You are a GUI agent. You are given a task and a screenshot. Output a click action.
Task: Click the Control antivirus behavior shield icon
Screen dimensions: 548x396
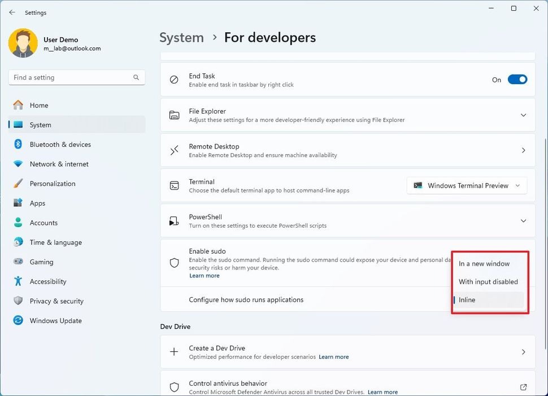tap(174, 387)
